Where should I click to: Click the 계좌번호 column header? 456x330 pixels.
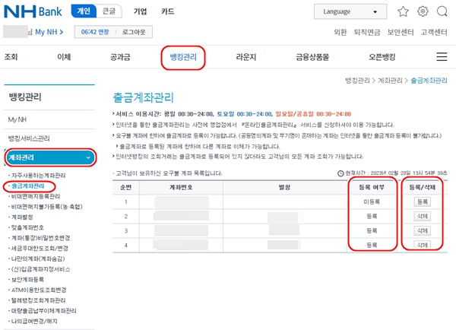point(181,187)
